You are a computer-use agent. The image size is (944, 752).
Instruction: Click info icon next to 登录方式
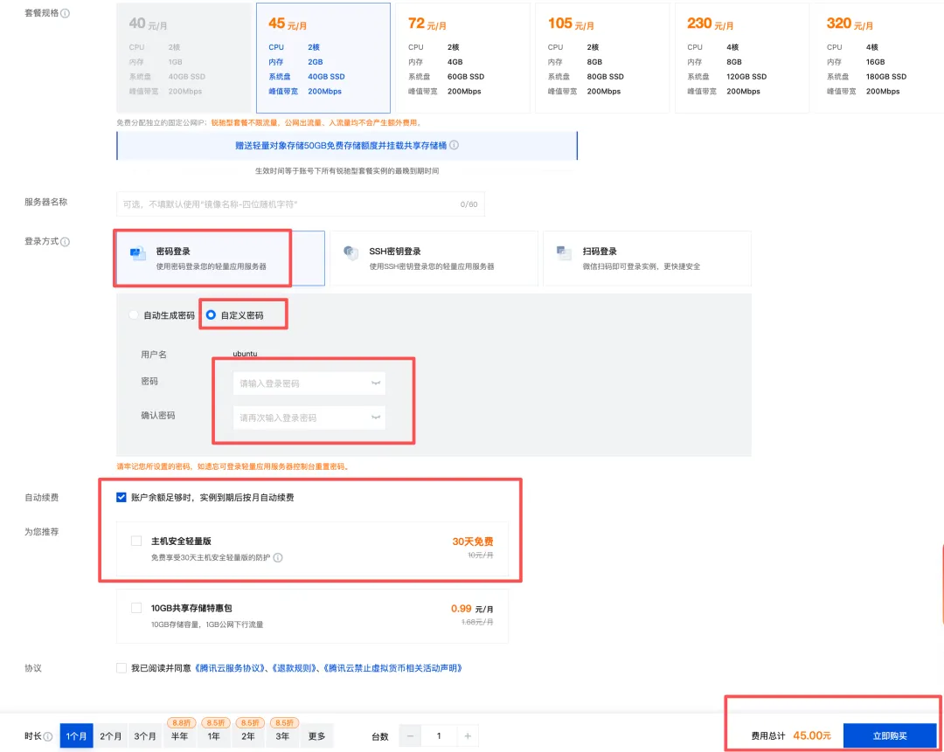[65, 242]
